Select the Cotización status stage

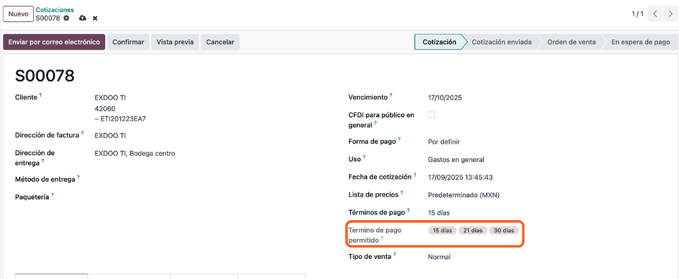[x=439, y=42]
